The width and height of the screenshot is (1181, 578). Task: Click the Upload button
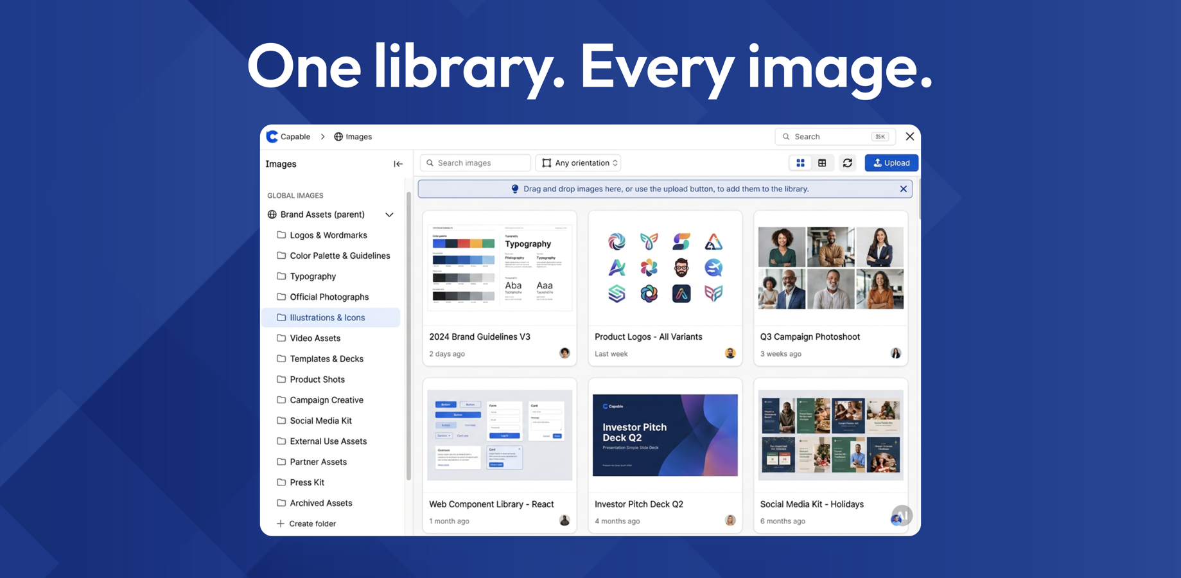[x=891, y=163]
